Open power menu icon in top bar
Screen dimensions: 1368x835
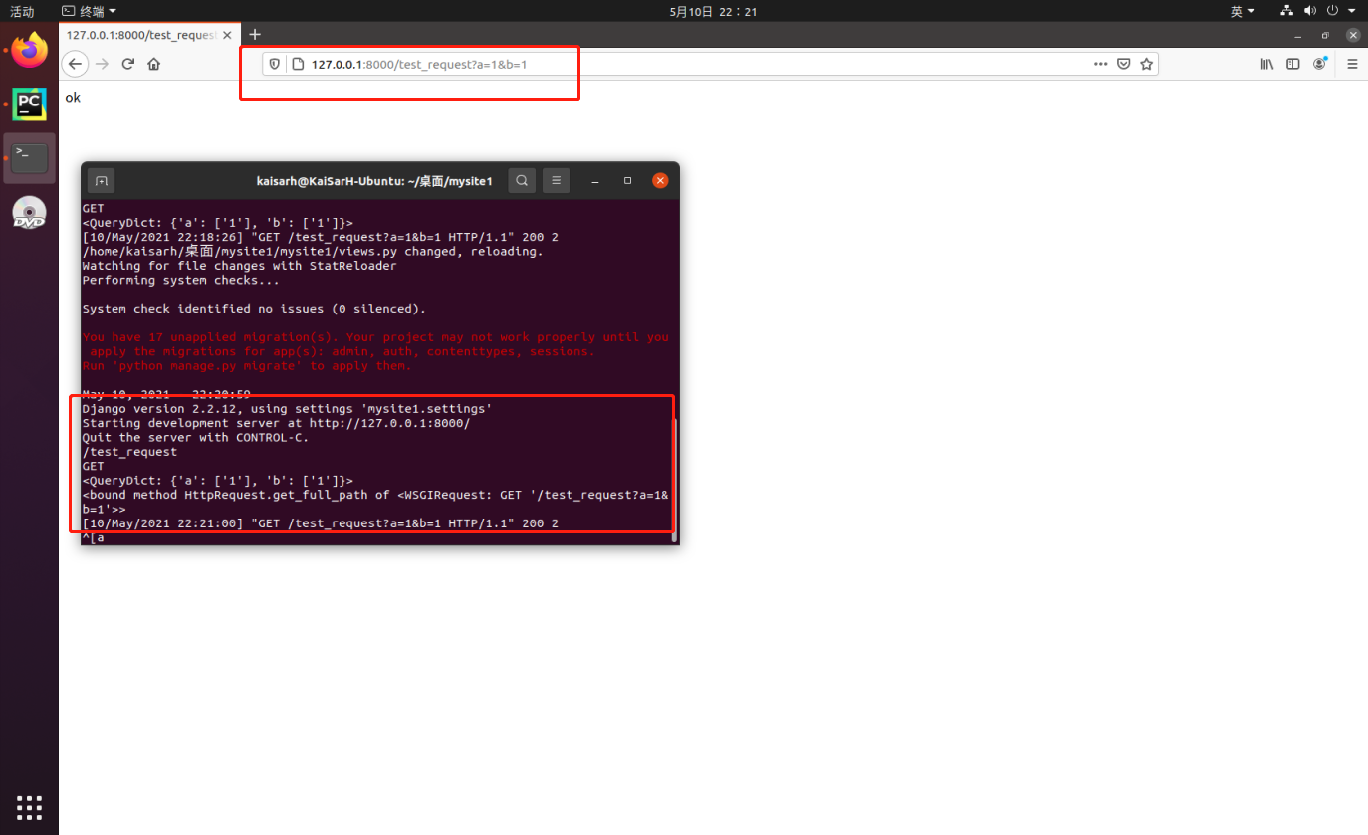pyautogui.click(x=1332, y=11)
